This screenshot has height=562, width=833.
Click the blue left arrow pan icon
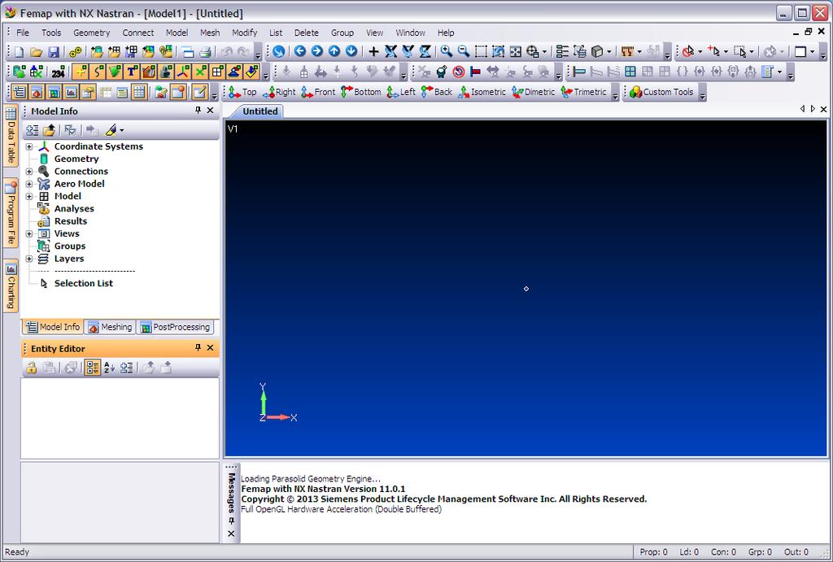[300, 51]
